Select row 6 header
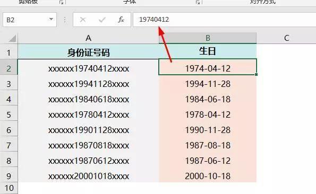 (8, 128)
